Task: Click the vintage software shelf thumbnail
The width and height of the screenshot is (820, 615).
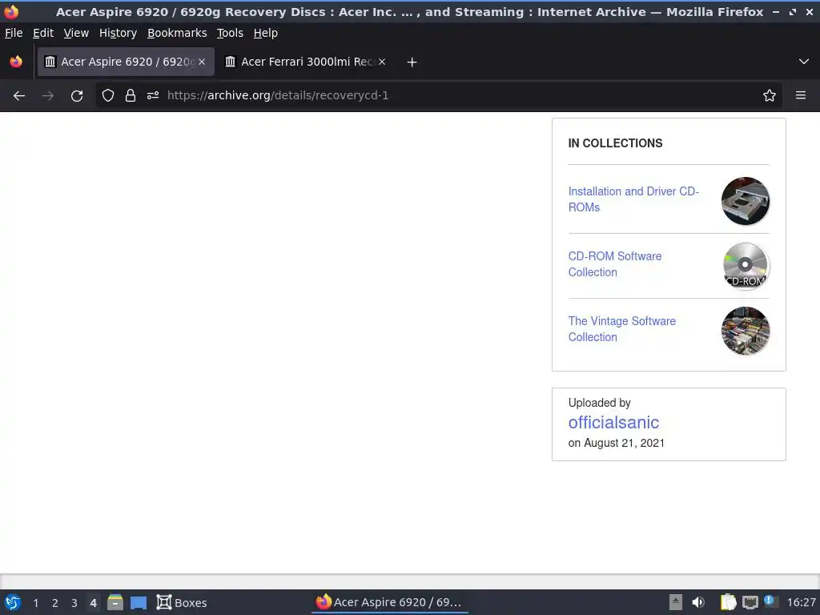Action: click(x=746, y=331)
